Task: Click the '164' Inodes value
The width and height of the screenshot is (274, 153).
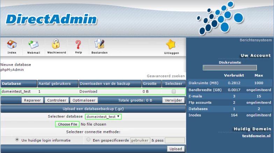Action: click(234, 115)
